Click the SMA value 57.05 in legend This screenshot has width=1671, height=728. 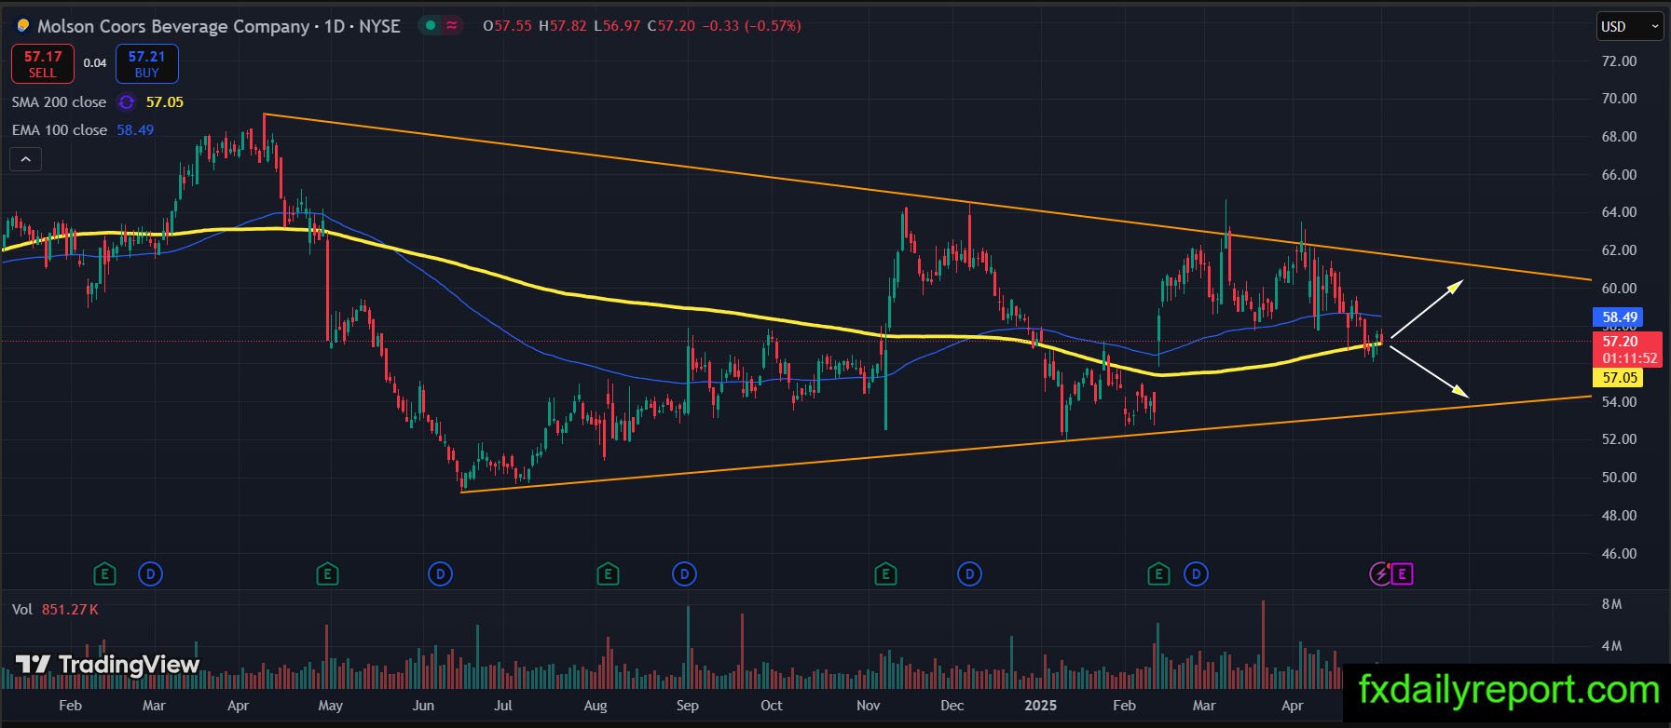[165, 102]
